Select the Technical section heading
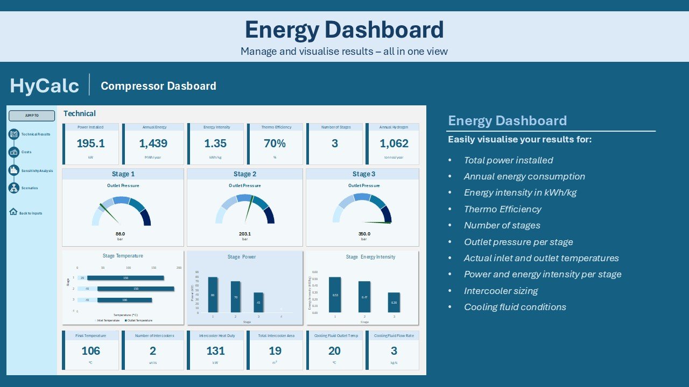 [x=80, y=113]
